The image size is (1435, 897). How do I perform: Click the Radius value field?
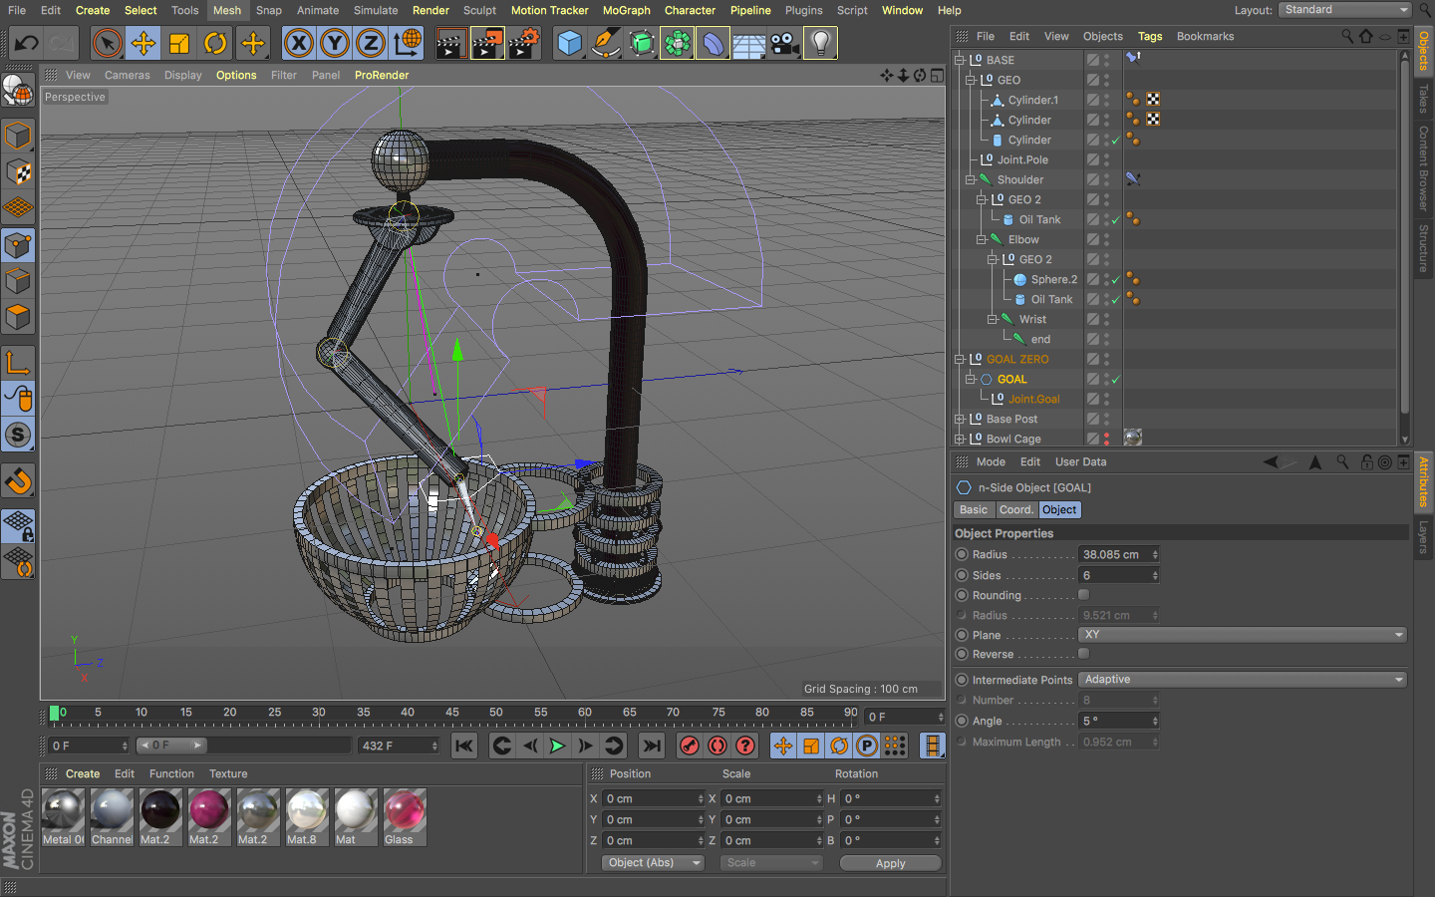[x=1114, y=555]
